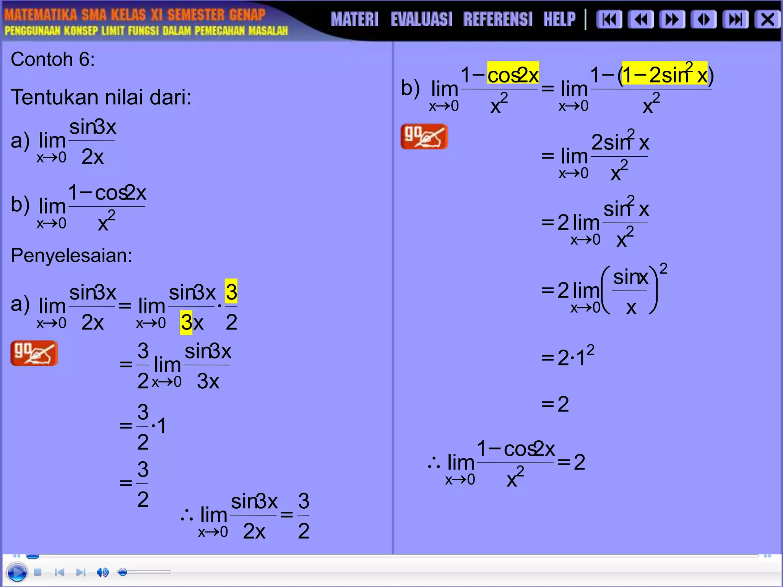
Task: Open the MATERI menu
Action: click(354, 19)
